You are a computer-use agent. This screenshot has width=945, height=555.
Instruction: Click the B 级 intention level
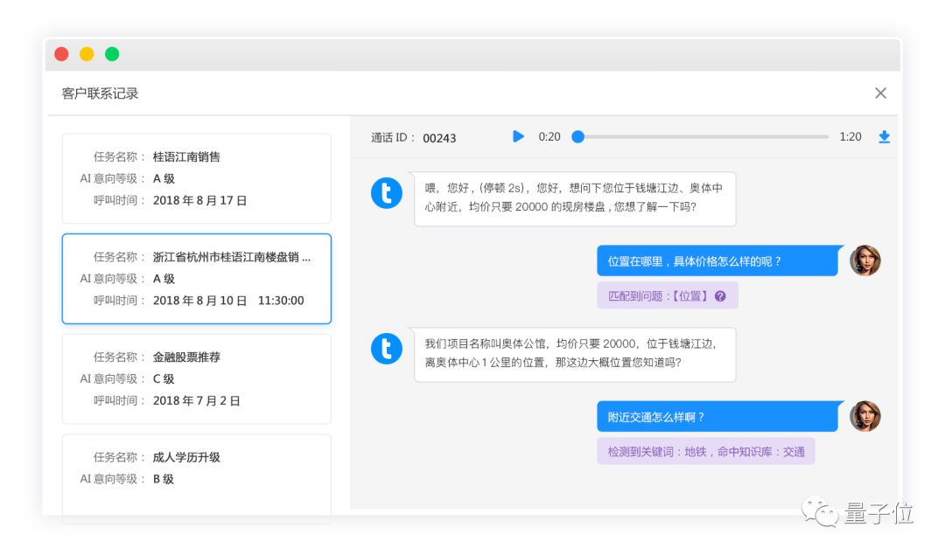pyautogui.click(x=164, y=479)
